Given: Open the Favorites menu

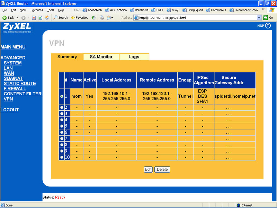Looking at the screenshot, I should (37, 10).
